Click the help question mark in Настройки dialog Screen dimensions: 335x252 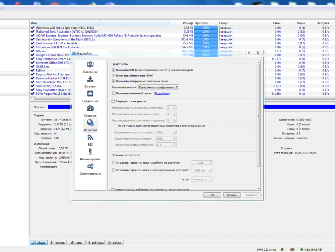pos(249,53)
